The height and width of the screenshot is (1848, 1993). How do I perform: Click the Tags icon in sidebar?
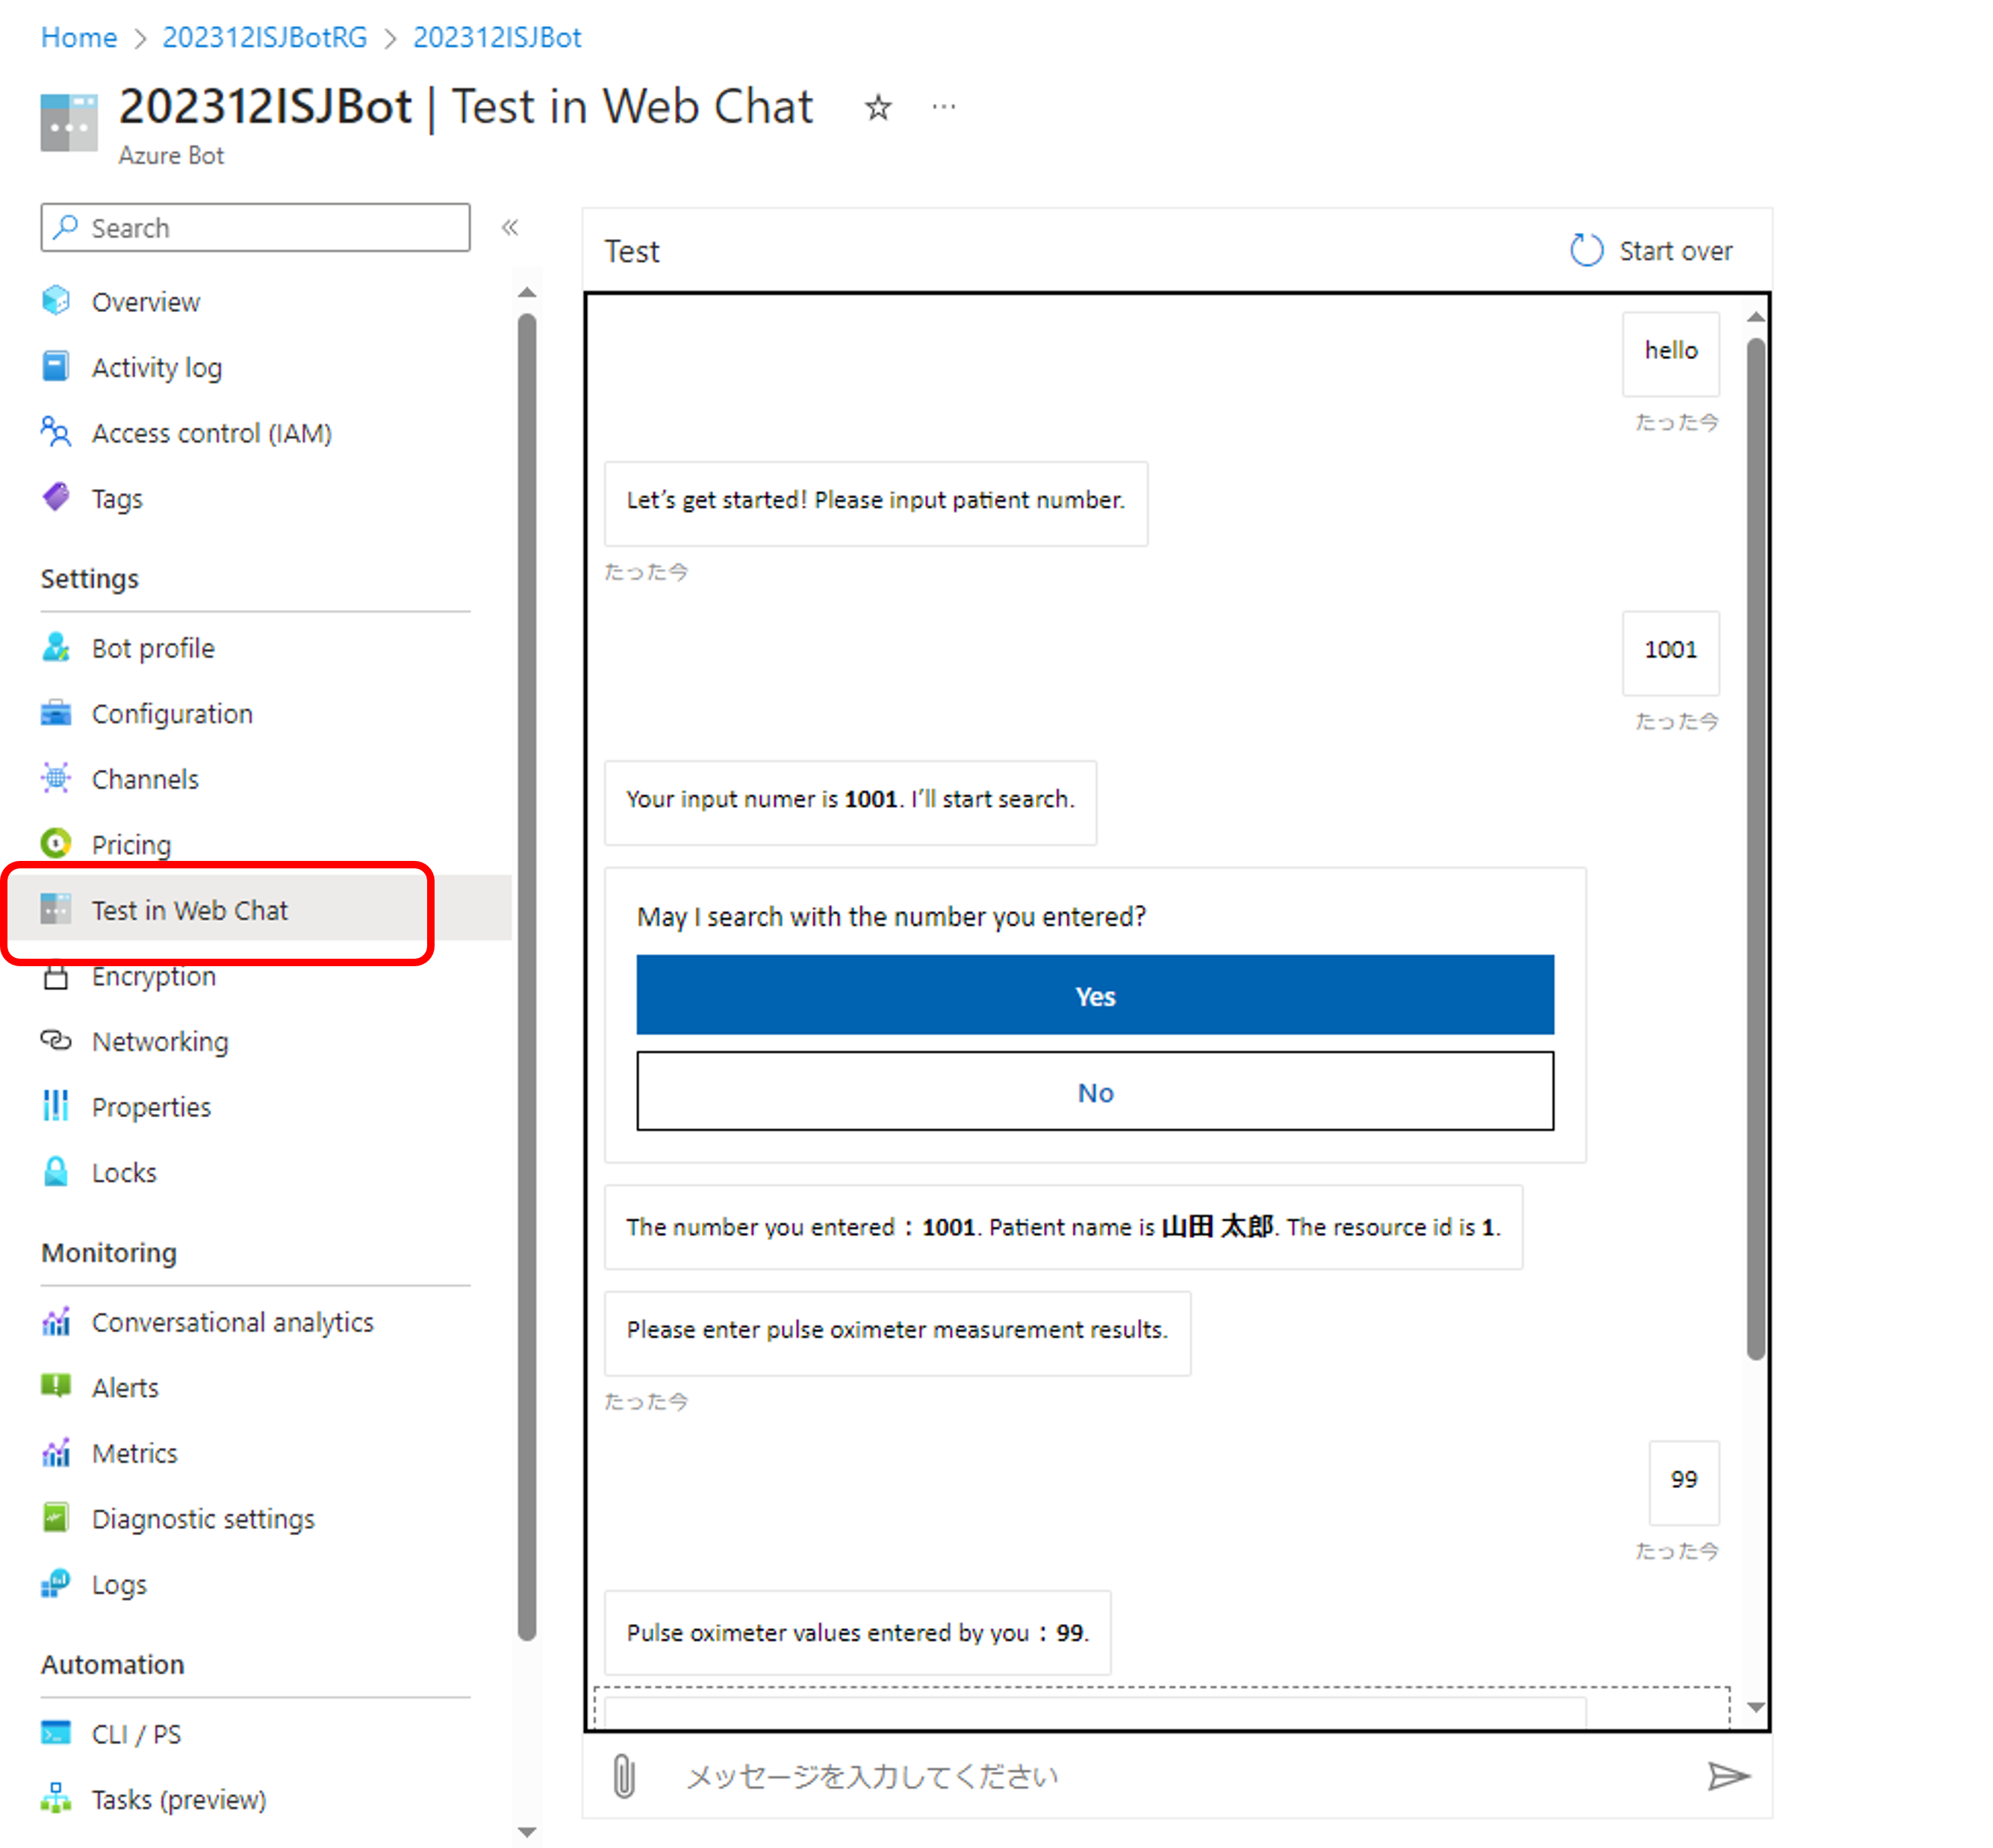56,497
